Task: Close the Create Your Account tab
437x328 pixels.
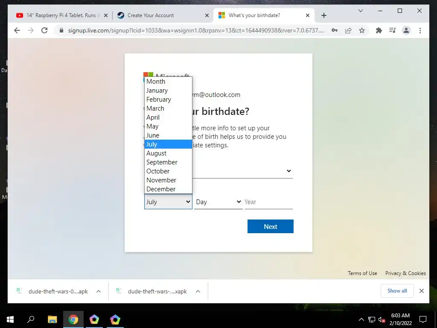Action: click(x=207, y=16)
